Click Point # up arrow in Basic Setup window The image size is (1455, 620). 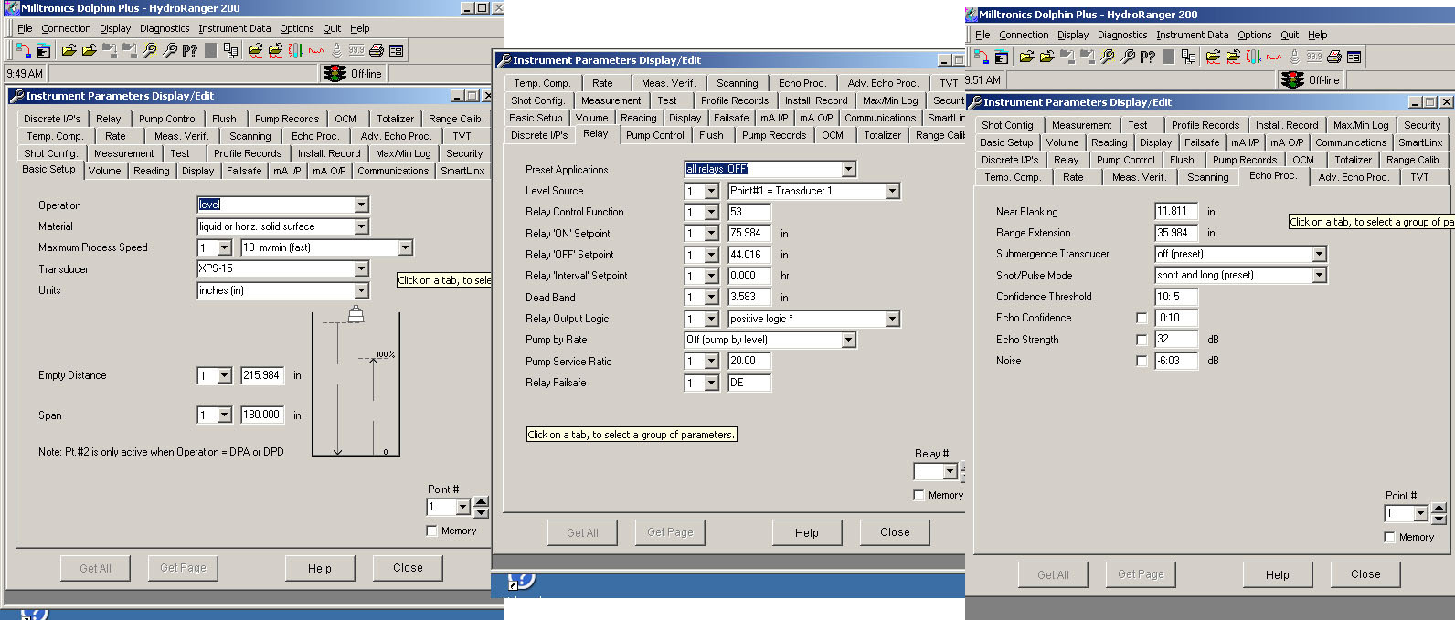click(x=482, y=501)
